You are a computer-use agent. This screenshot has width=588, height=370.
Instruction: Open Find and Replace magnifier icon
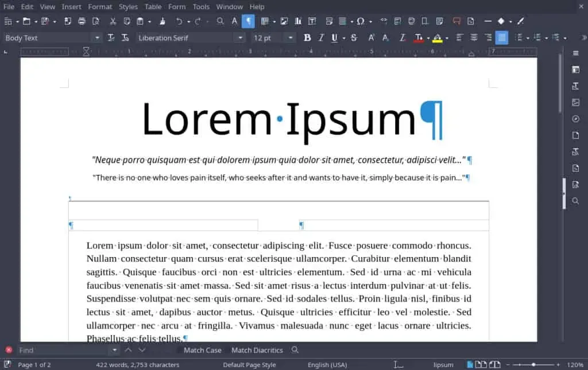(x=220, y=21)
